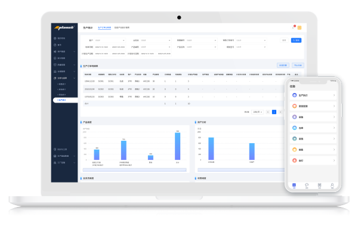Switch to the second gray tab in the header
358x232 pixels.
click(x=122, y=27)
